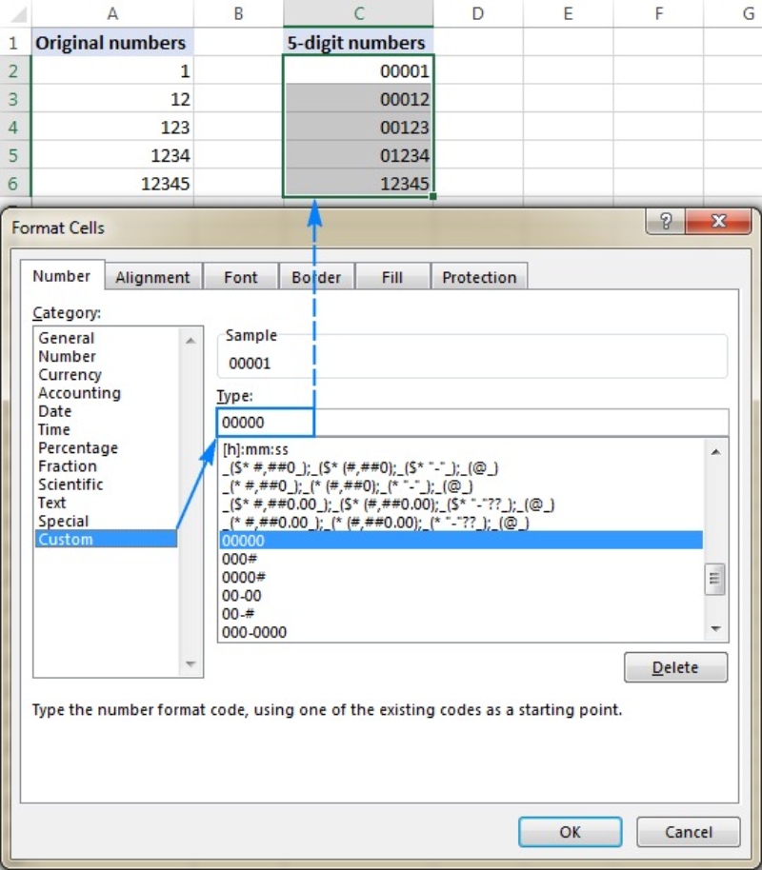This screenshot has height=870, width=762.
Task: Confirm with the OK button
Action: point(570,832)
